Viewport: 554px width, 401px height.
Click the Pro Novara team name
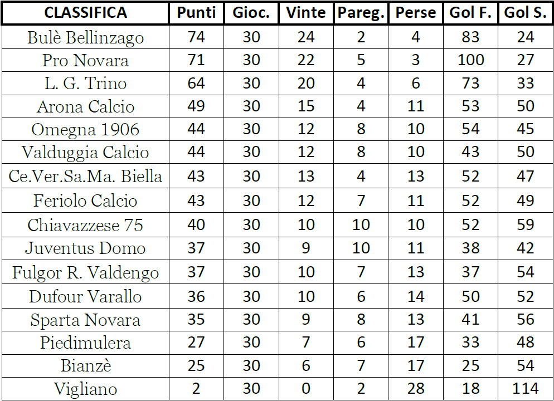tap(85, 60)
